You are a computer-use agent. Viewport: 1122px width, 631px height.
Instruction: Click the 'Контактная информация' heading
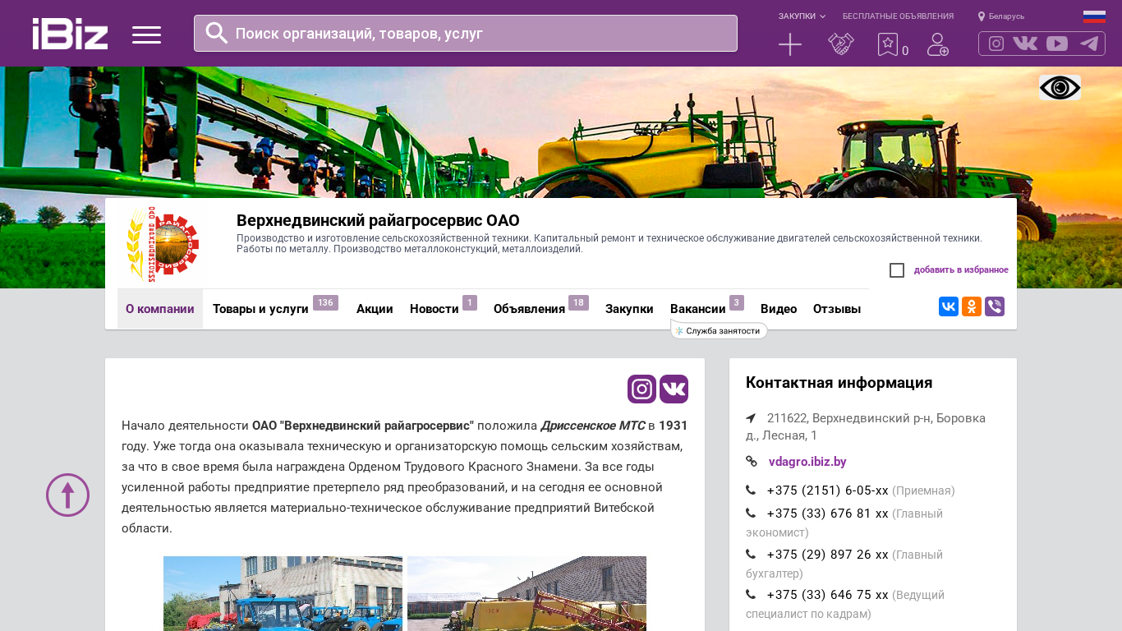click(839, 383)
